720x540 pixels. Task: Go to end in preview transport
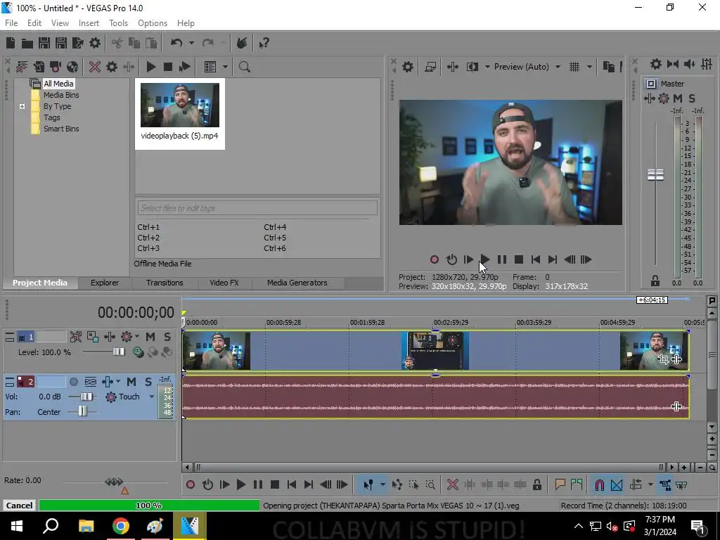tap(553, 260)
